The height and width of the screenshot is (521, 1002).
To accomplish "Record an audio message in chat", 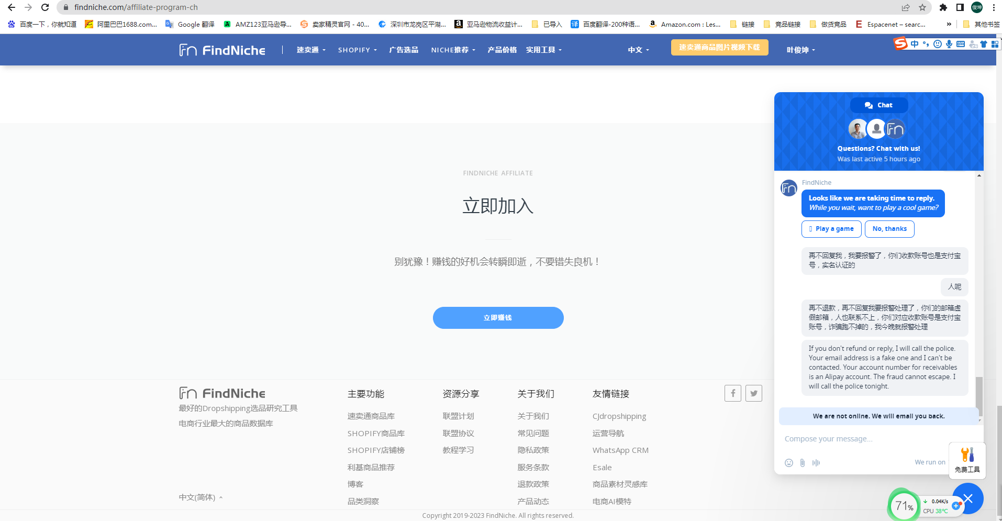I will tap(816, 462).
